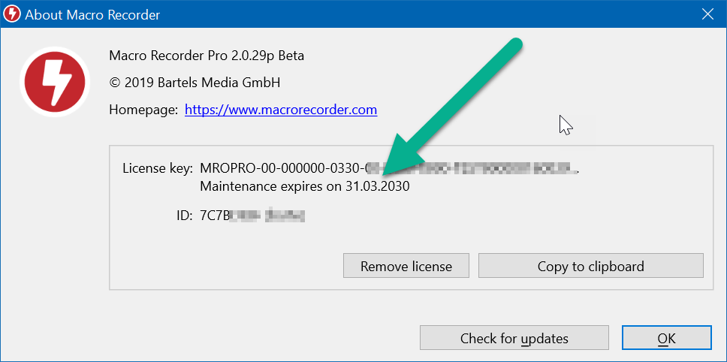
Task: Click the Macro Recorder Pro version text
Action: (x=207, y=56)
